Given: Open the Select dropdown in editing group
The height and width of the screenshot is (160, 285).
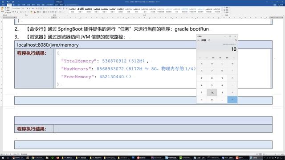Looking at the screenshot, I should point(227,12).
